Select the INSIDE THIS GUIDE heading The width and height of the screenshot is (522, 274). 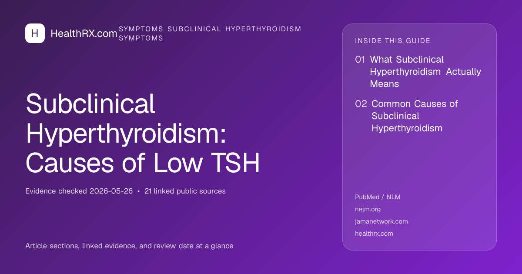coord(393,41)
